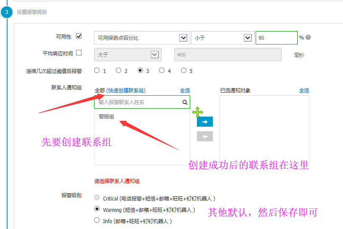Screen dimensions: 343x229
Task: Click the search magnifier in contact name box
Action: coord(185,102)
